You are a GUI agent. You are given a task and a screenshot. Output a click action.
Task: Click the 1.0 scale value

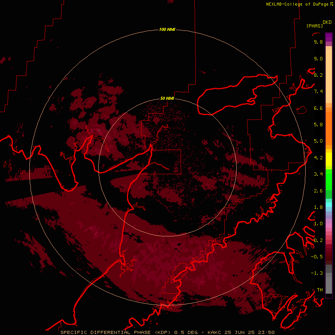click(318, 224)
